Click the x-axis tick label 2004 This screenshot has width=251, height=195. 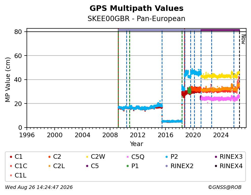coord(82,135)
